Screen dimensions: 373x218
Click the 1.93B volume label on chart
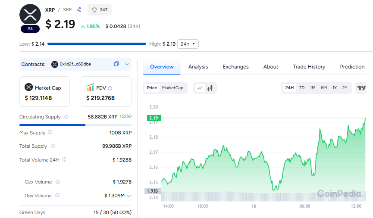[x=153, y=191]
